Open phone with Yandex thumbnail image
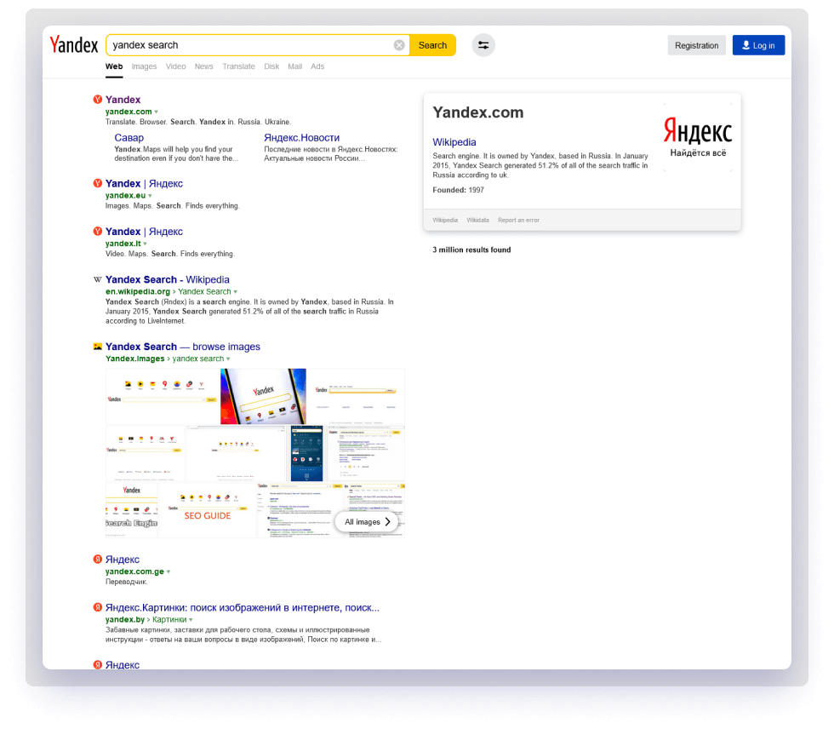Image resolution: width=834 pixels, height=729 pixels. click(263, 396)
